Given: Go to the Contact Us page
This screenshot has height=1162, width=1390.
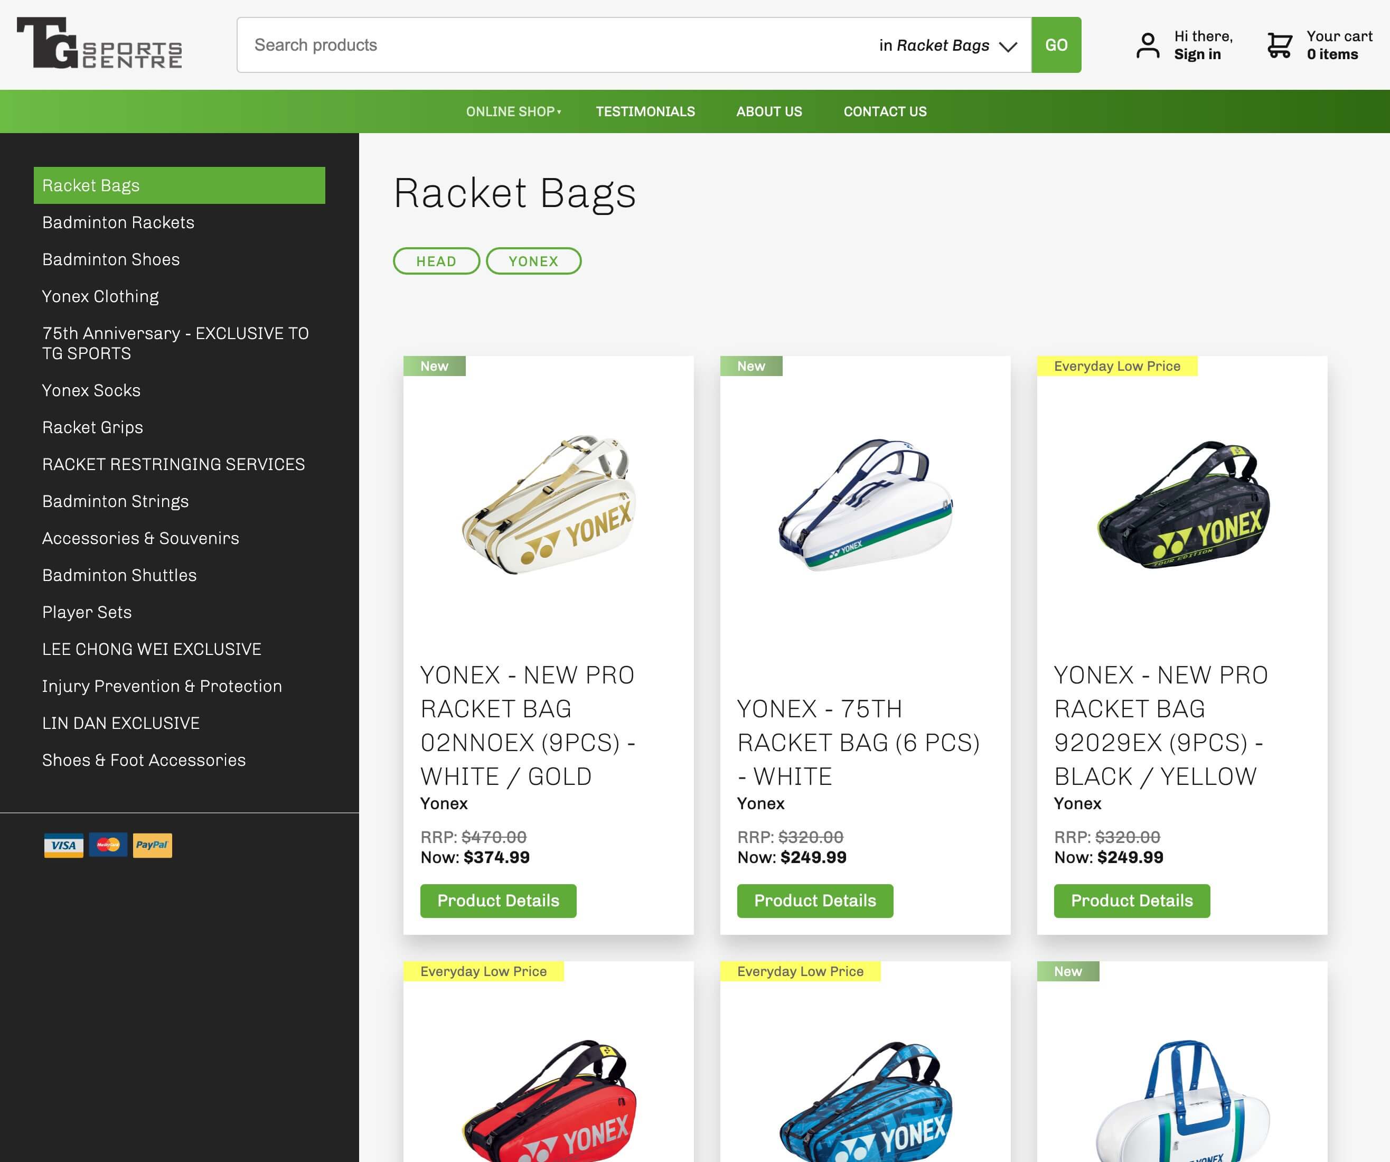Looking at the screenshot, I should coord(885,111).
